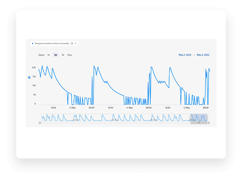The height and width of the screenshot is (180, 242).
Task: Click the blue circle marker beside the y-axis
Action: 29,78
